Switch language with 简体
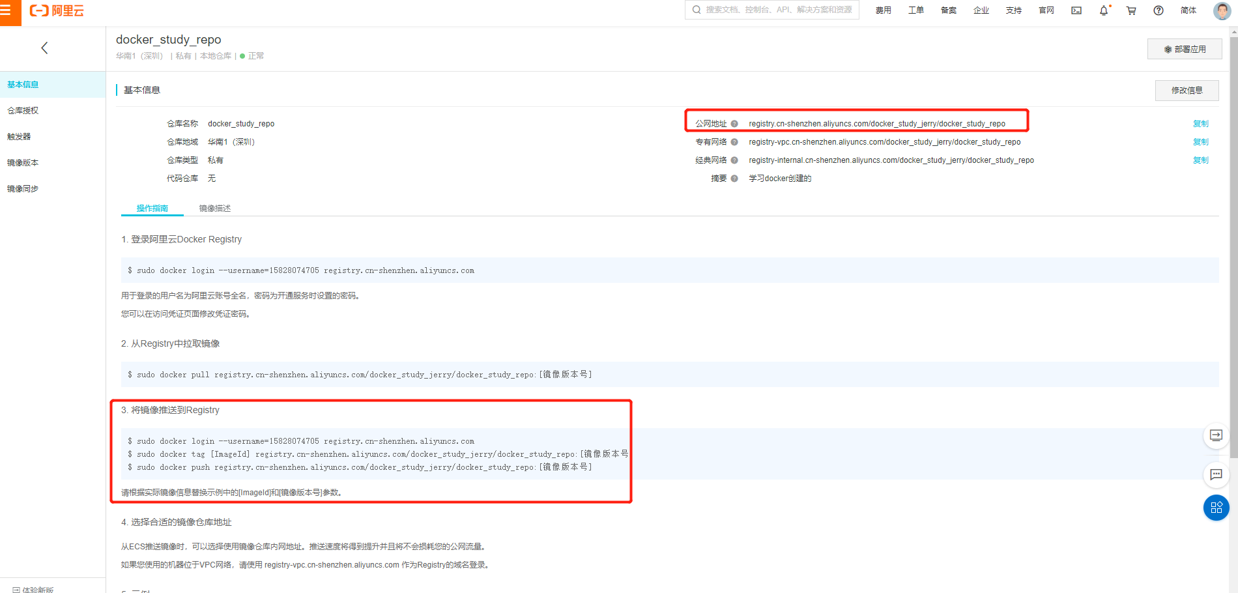The width and height of the screenshot is (1238, 593). (1188, 10)
